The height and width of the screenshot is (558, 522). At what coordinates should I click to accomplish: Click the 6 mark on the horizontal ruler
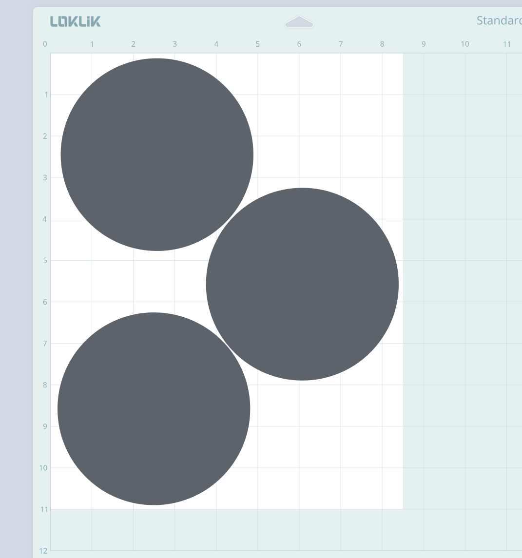pos(299,44)
